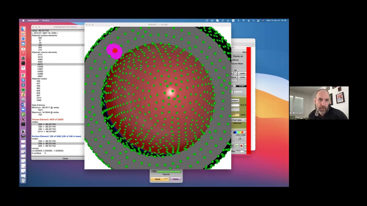This screenshot has height=206, width=367.
Task: Click the 'Surface Element: 320 of 5482' heading
Action: 56,136
